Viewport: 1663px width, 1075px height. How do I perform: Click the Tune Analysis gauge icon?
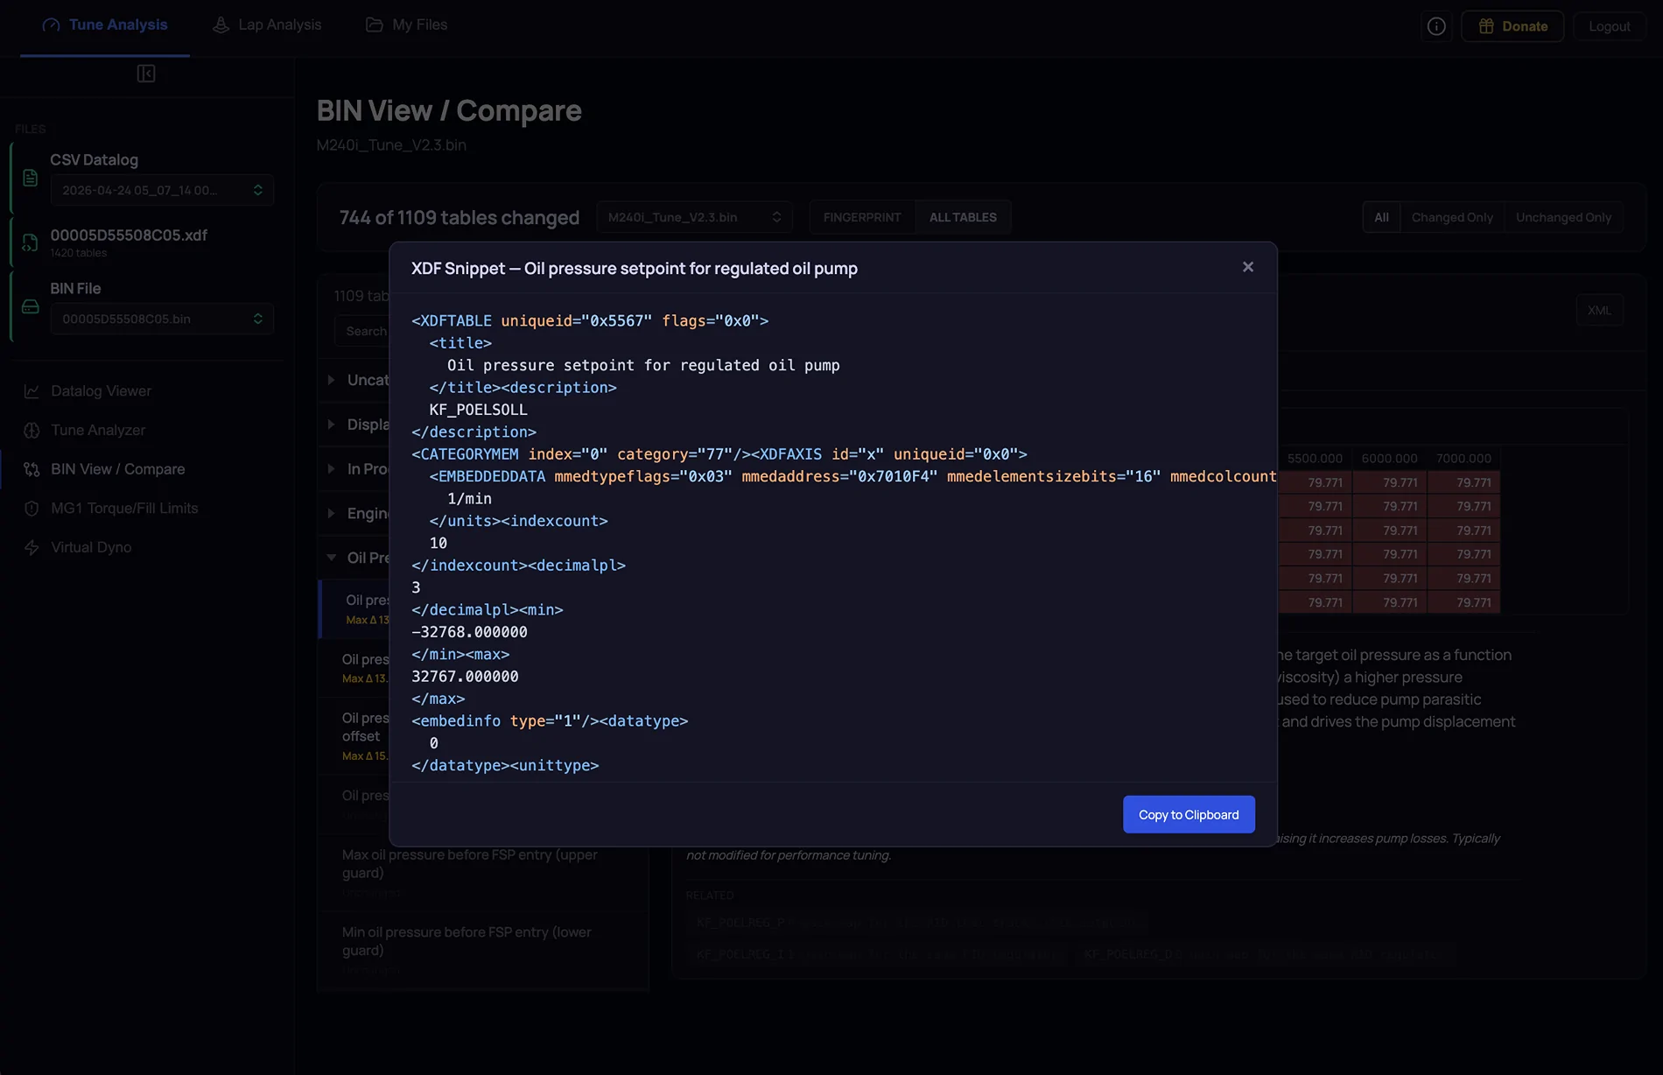coord(52,25)
